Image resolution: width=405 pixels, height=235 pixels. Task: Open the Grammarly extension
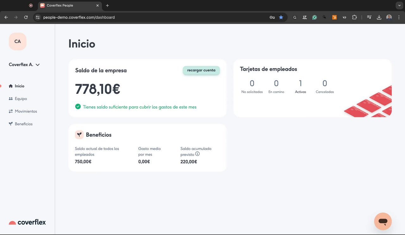[315, 17]
